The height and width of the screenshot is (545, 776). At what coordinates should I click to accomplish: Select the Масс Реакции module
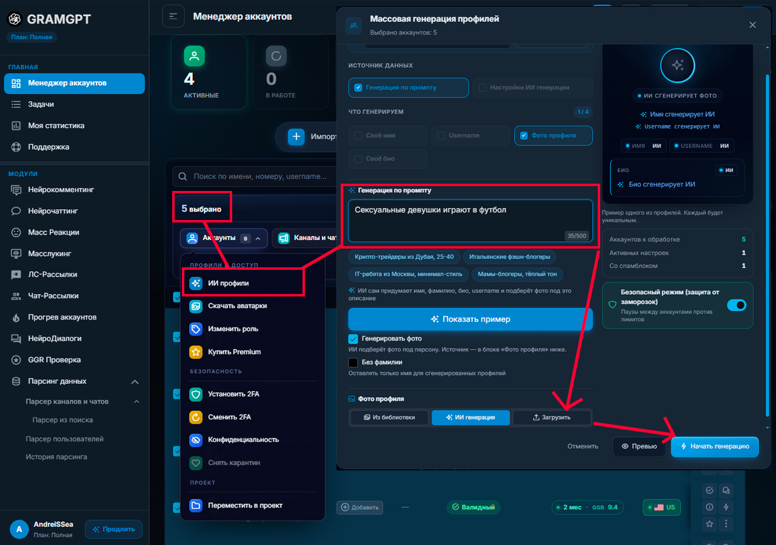(x=74, y=232)
